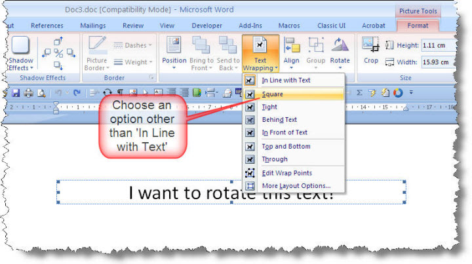The width and height of the screenshot is (472, 264).
Task: Nudge shadow up icon
Action: click(x=58, y=41)
